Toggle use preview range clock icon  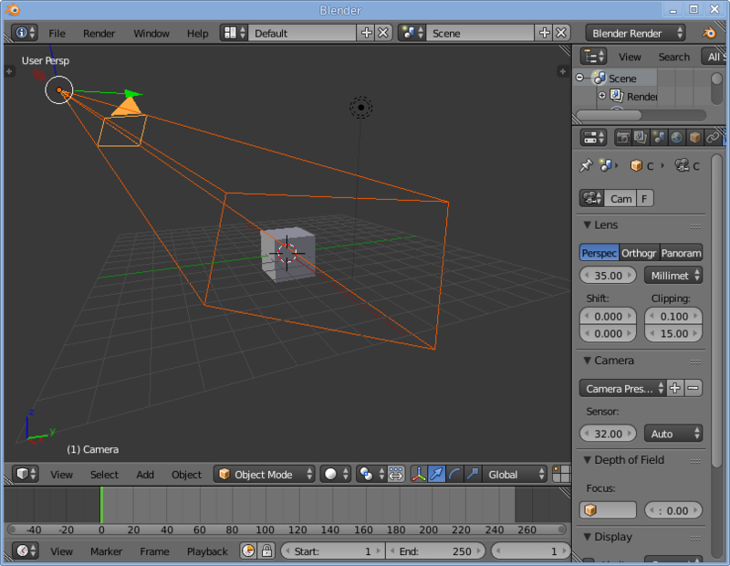click(248, 551)
